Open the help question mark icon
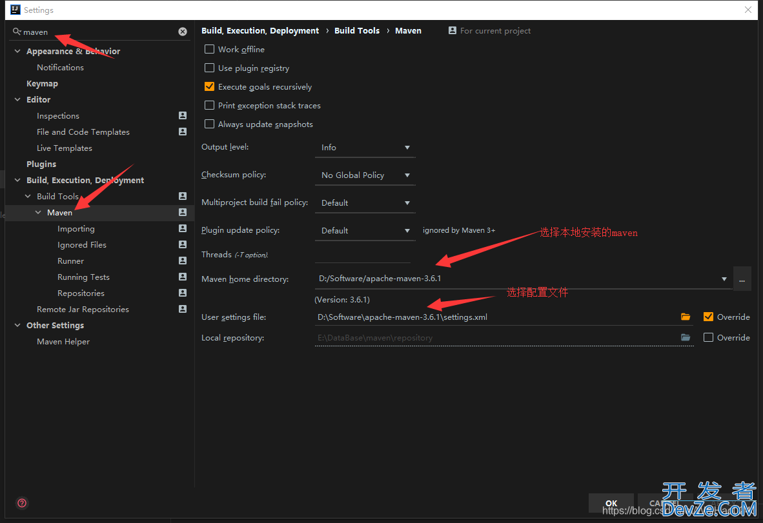 pos(22,503)
